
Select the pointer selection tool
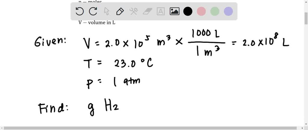(x=106, y=11)
